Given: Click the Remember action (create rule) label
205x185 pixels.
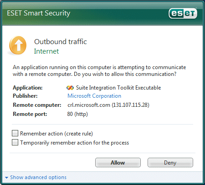Looking at the screenshot, I should 56,134.
